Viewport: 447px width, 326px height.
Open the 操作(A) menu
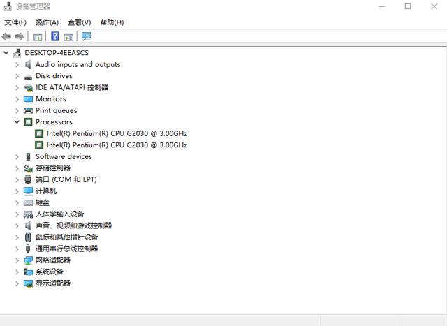point(47,22)
